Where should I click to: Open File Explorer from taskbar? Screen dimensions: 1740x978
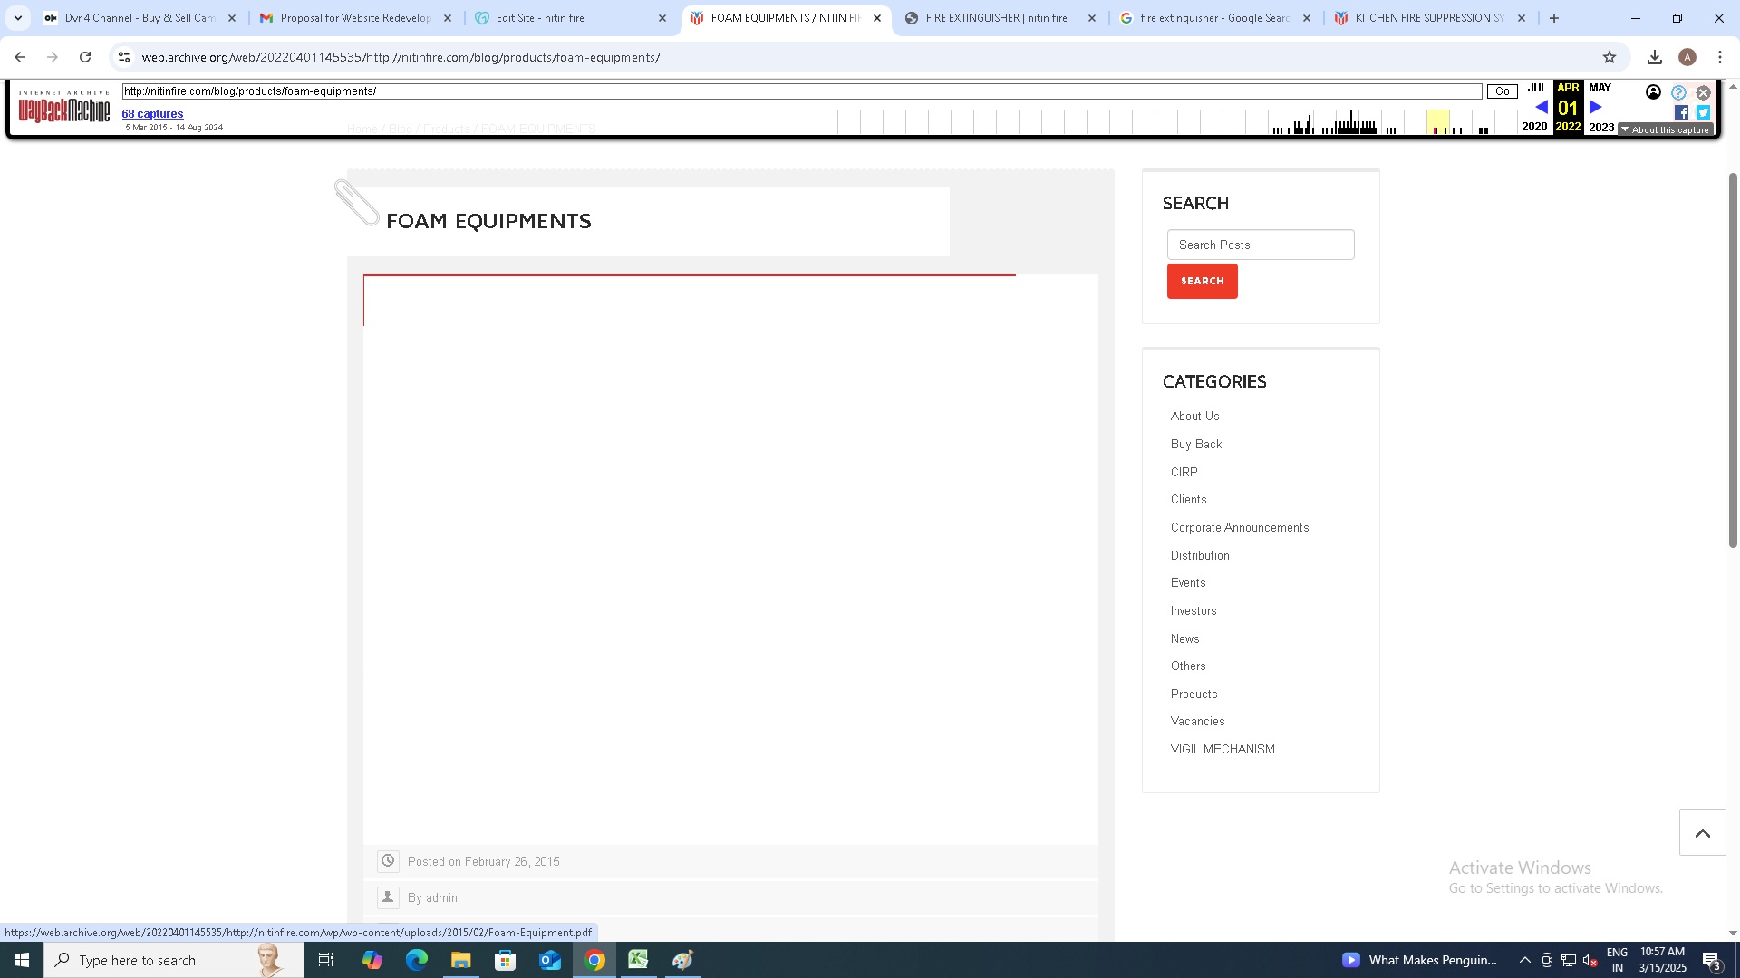click(x=460, y=960)
